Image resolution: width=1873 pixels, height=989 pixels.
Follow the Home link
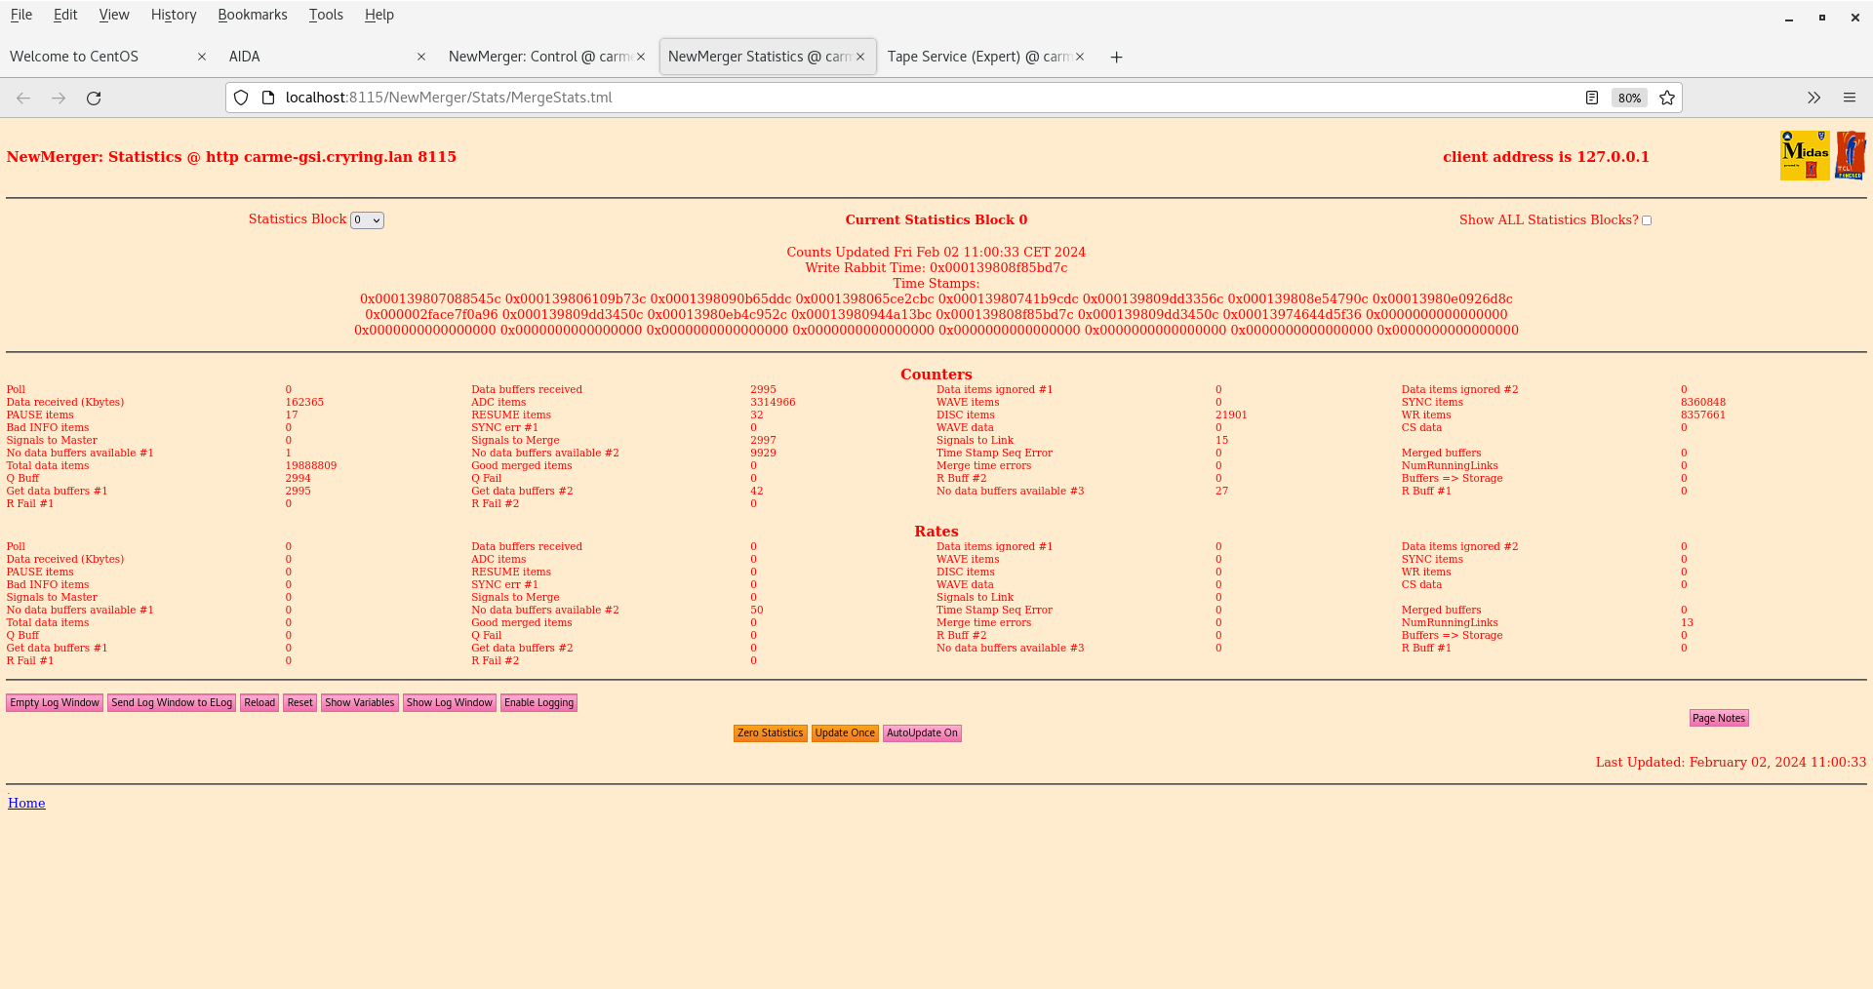tap(26, 803)
